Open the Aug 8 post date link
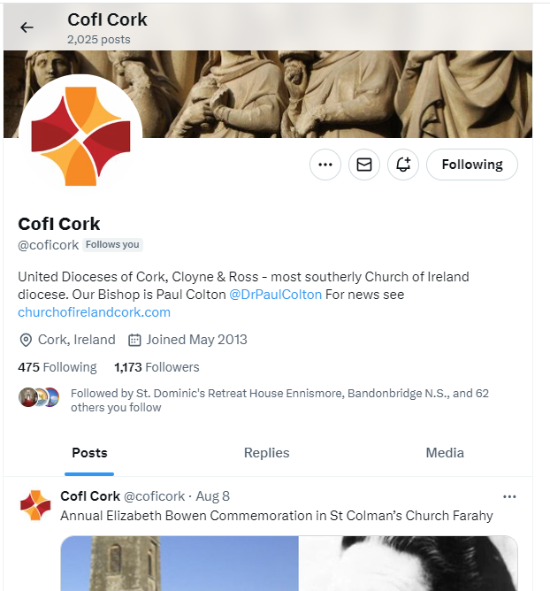 212,496
